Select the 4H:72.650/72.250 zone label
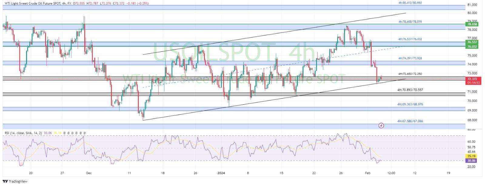485x186 pixels. pos(410,74)
